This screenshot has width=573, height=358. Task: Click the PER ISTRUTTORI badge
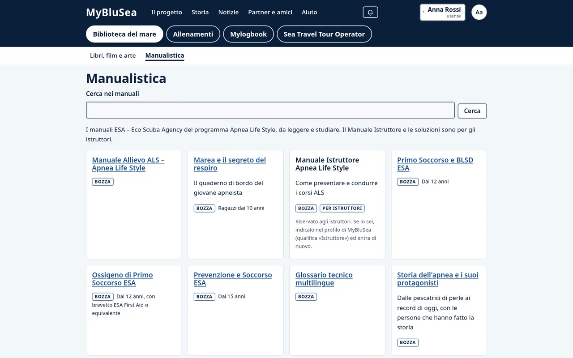click(x=342, y=208)
